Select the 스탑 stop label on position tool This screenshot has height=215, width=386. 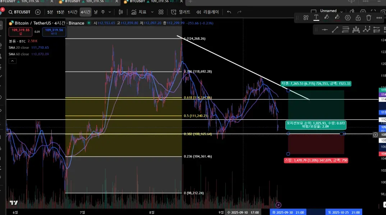316,160
